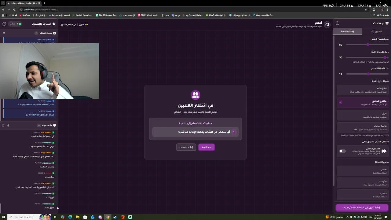Adjust the عدد الأسئلة الأقصى slider
391x220 pixels.
coord(367,74)
